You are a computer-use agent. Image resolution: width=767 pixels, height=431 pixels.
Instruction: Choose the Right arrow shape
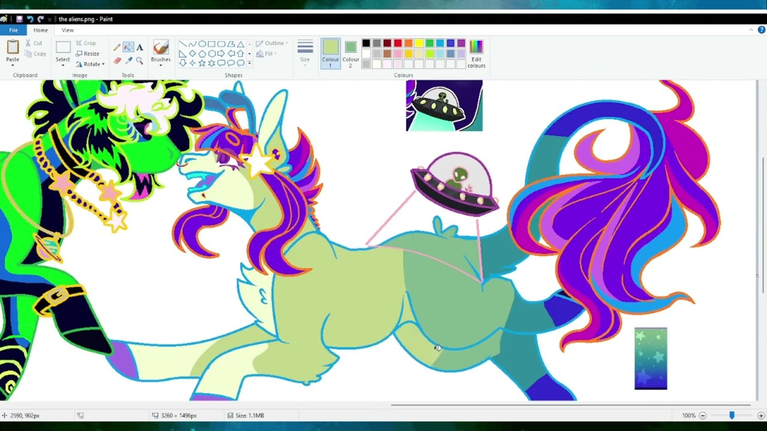click(221, 53)
